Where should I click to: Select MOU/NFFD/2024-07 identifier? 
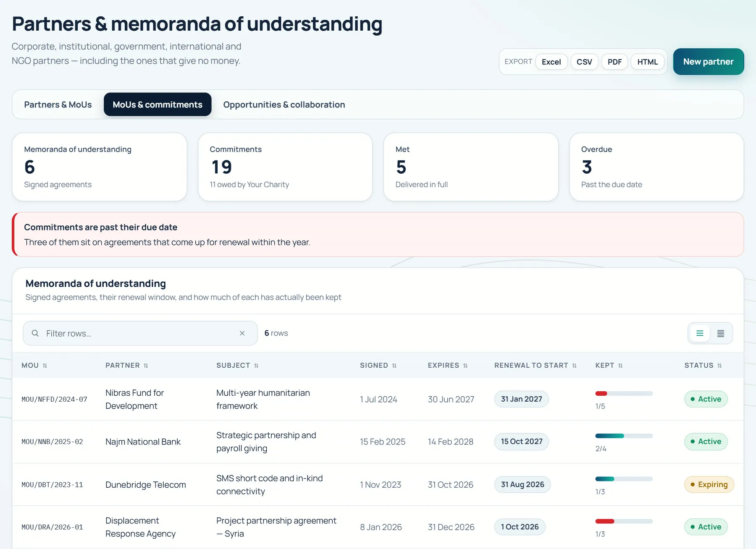[x=54, y=399]
